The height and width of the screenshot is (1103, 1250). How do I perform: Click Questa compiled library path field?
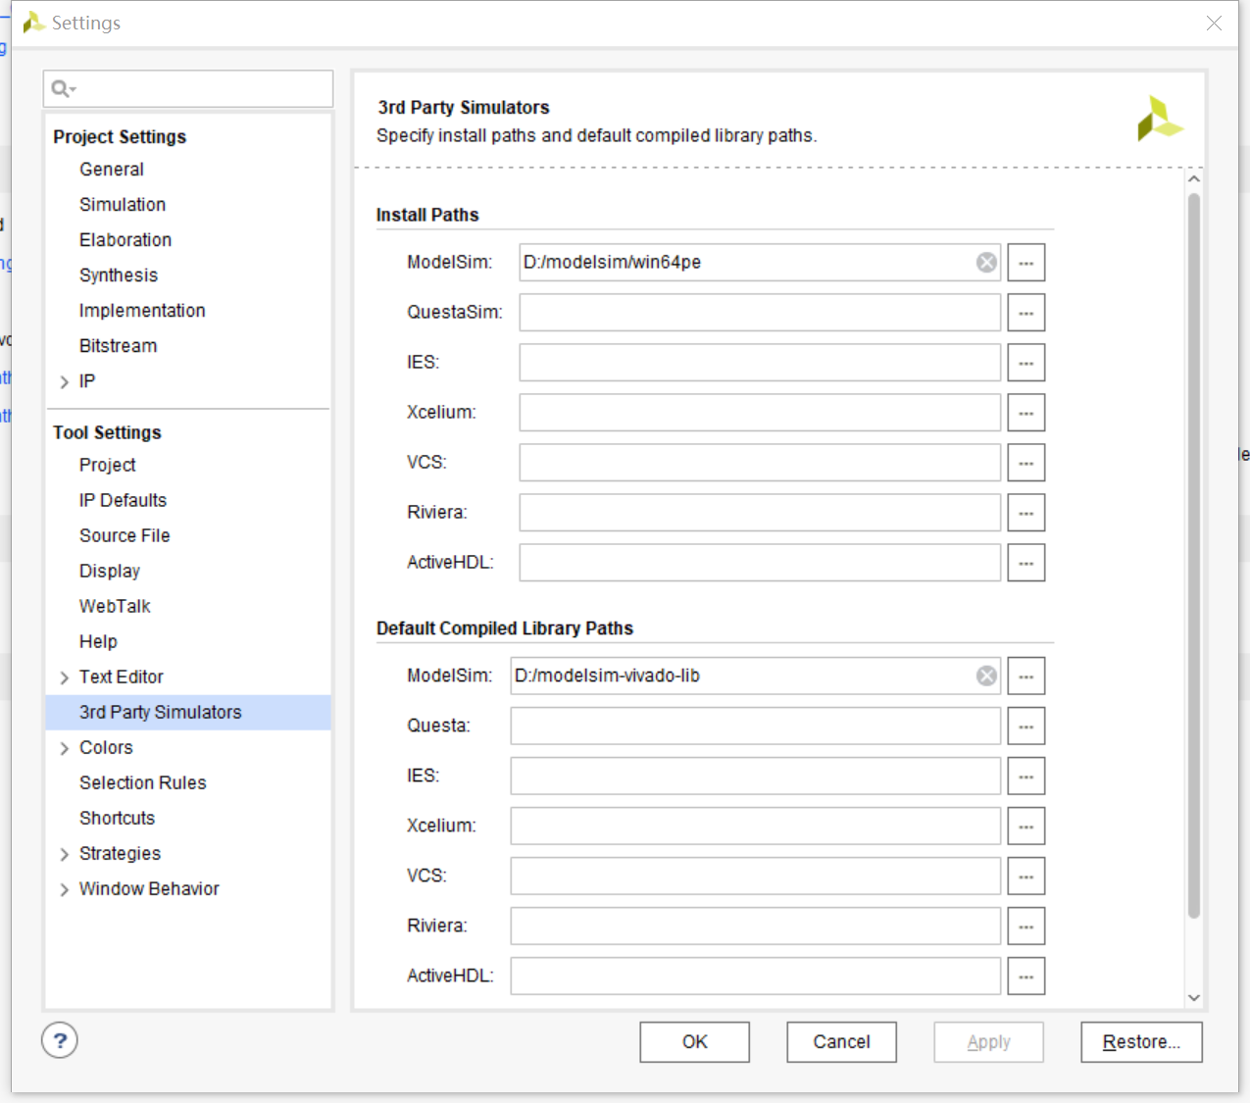pos(756,727)
